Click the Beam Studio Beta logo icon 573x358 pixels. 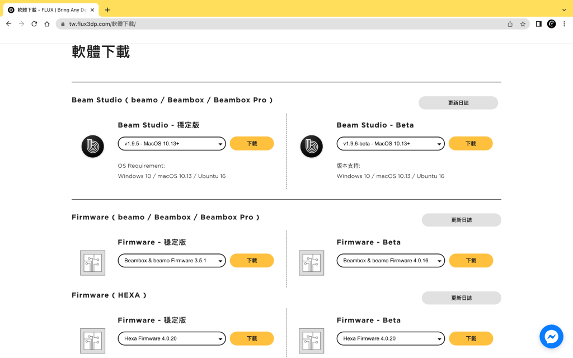(x=311, y=147)
